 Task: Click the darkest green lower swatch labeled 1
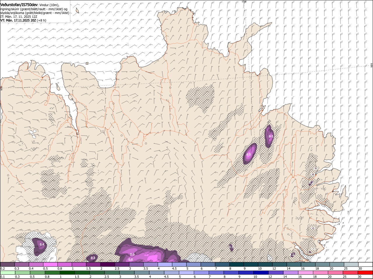tap(67, 273)
